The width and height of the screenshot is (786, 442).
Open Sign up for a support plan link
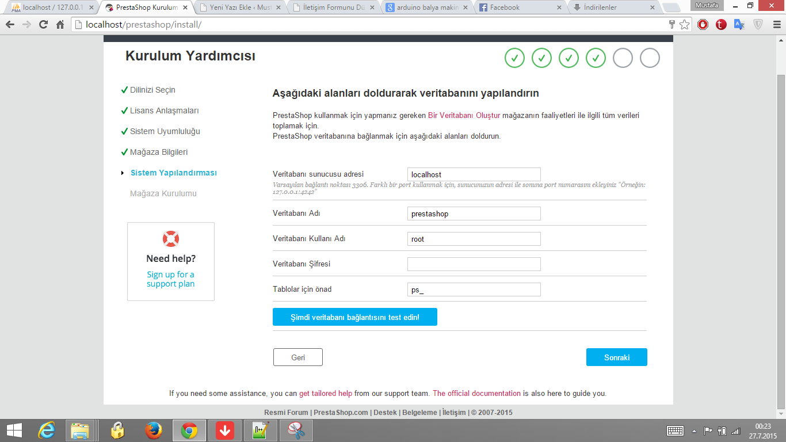click(x=170, y=279)
